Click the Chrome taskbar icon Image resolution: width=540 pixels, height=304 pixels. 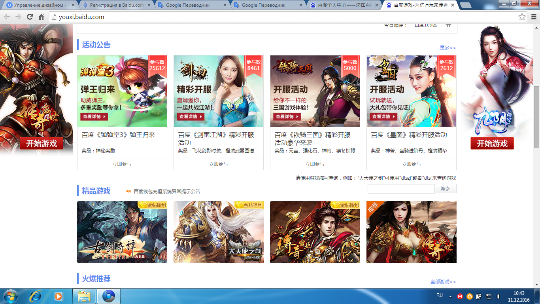108,296
